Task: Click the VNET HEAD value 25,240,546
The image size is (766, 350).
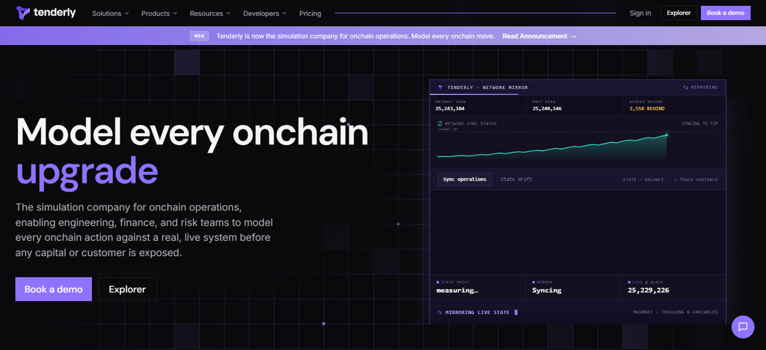Action: pos(547,108)
